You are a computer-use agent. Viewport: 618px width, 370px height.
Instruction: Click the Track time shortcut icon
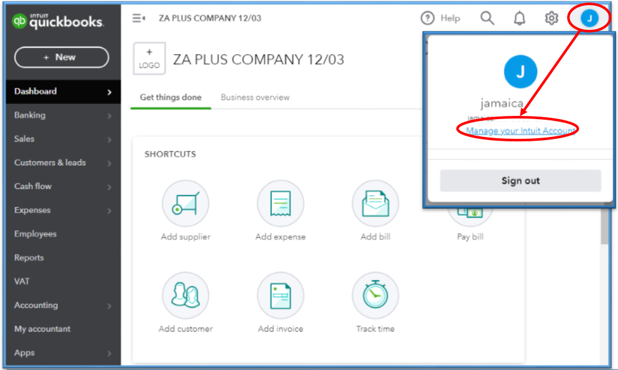pyautogui.click(x=376, y=295)
